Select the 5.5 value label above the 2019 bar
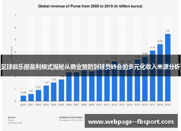Viewport: 181px width, 131px height. click(x=168, y=31)
